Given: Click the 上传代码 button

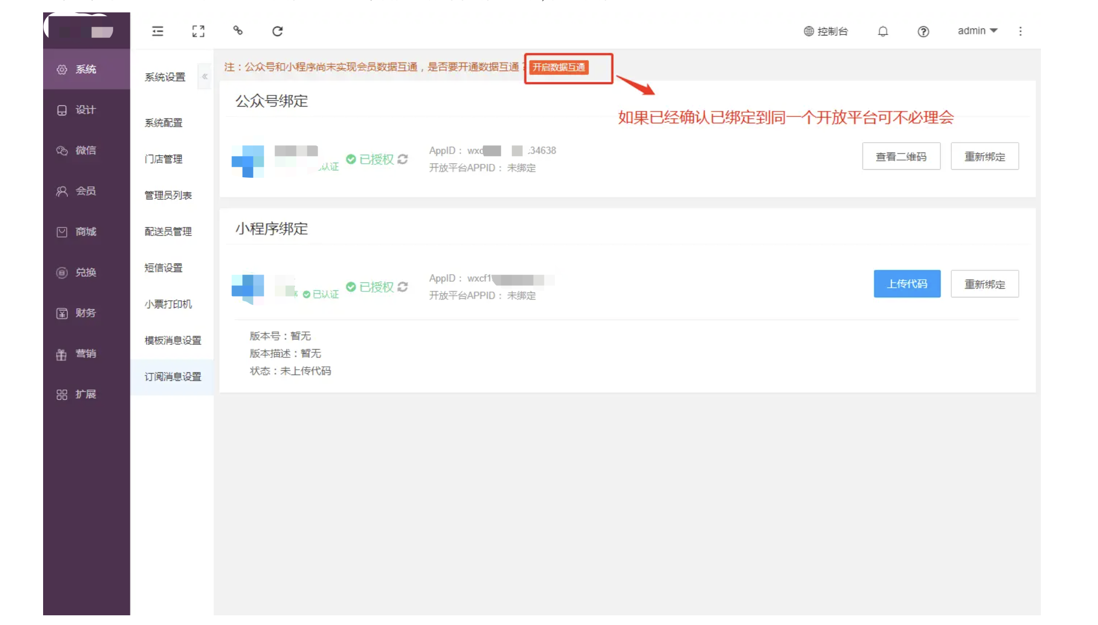Looking at the screenshot, I should [x=907, y=283].
